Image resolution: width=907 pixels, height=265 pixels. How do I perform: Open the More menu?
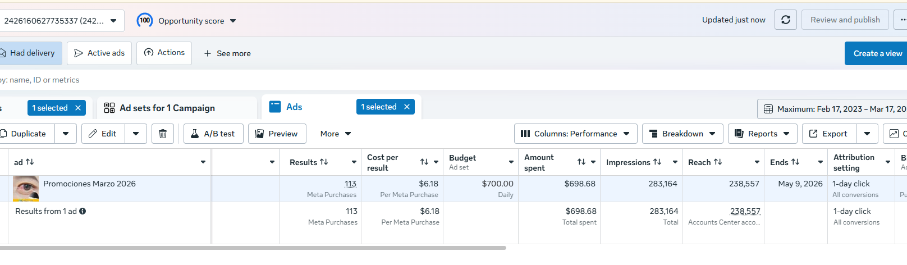[335, 134]
